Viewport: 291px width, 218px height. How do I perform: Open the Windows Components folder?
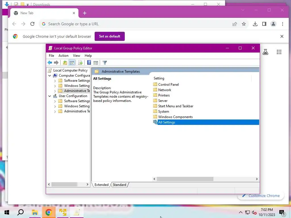[175, 117]
